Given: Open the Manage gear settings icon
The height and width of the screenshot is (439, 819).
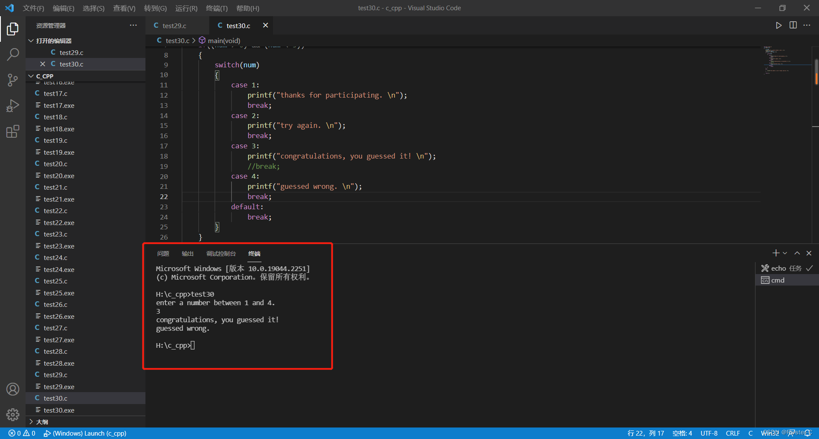Looking at the screenshot, I should point(13,415).
